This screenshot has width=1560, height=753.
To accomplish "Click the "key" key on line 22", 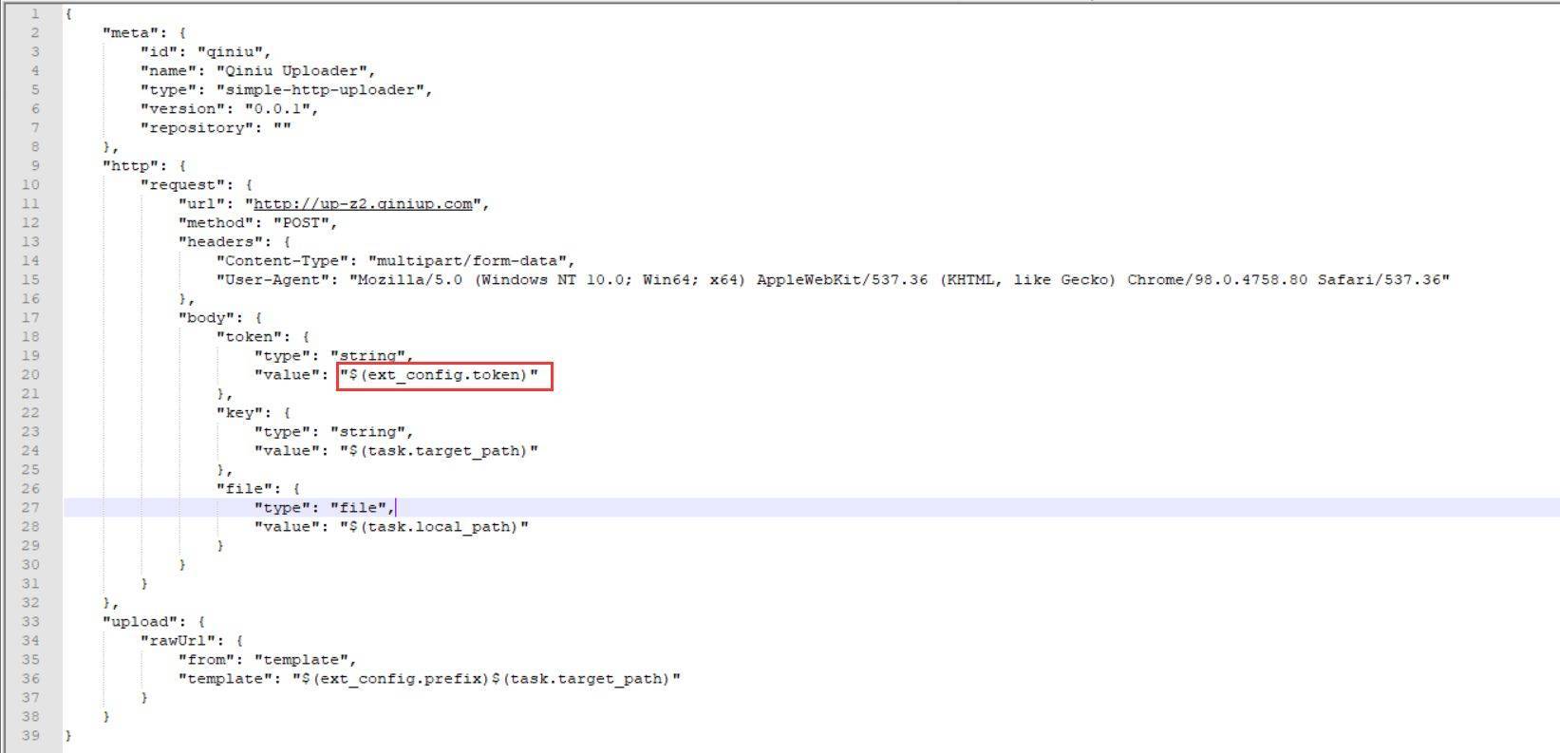I will coord(239,413).
